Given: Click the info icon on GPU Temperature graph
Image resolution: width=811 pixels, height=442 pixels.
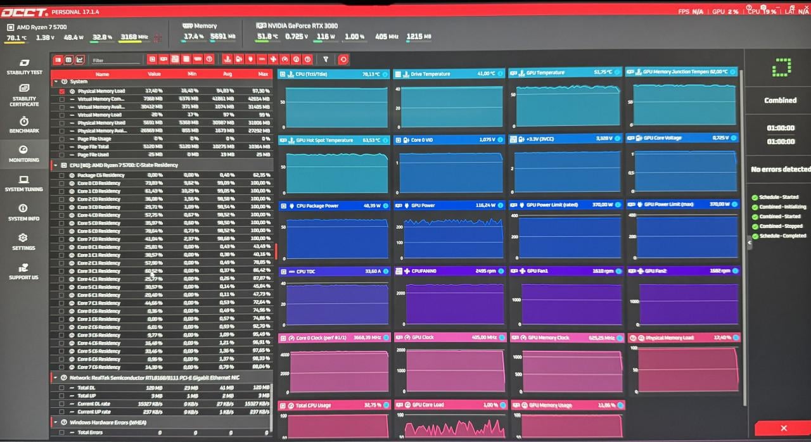Looking at the screenshot, I should pos(618,73).
